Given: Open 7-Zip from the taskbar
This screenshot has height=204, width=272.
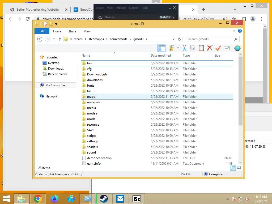Looking at the screenshot, I should tap(137, 199).
